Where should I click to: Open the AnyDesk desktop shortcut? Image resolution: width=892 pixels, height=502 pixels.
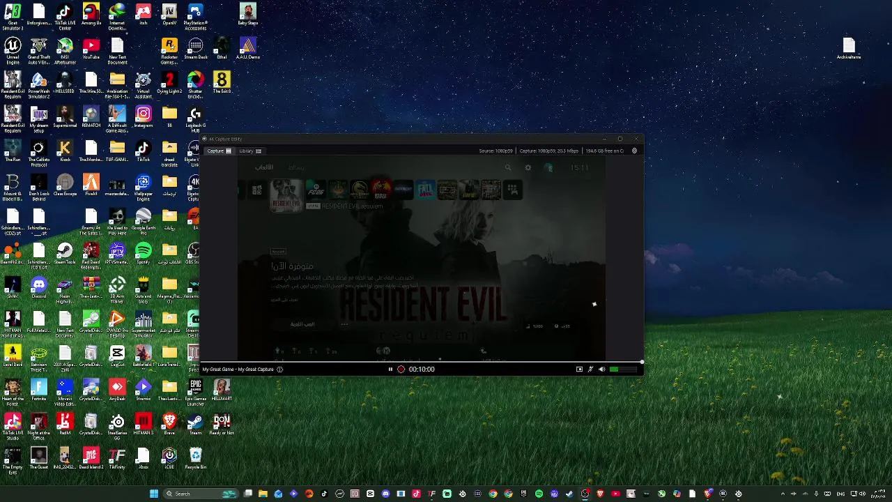point(117,391)
